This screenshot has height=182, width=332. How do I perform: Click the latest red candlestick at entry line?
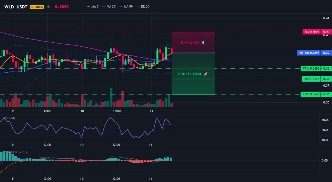coord(172,50)
